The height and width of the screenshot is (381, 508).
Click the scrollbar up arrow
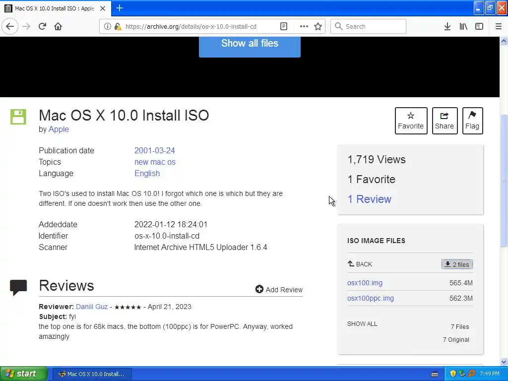[504, 41]
